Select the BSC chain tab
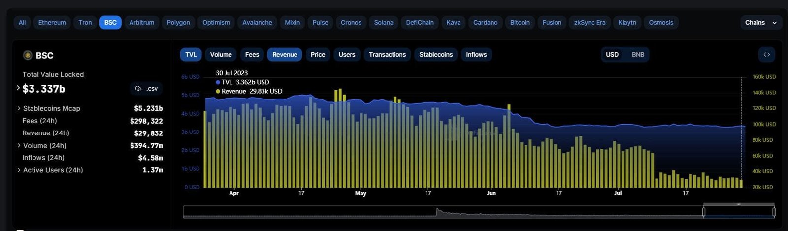The width and height of the screenshot is (788, 231). 110,22
